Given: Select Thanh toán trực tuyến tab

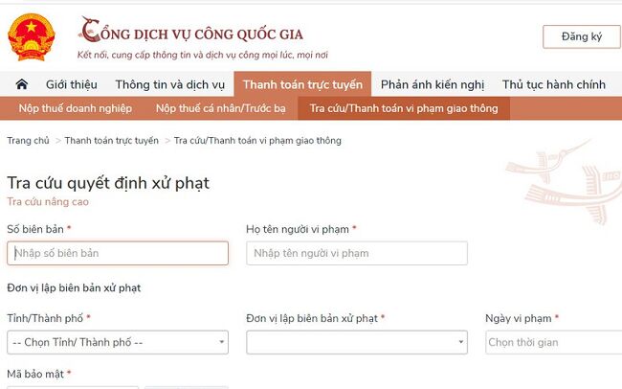Looking at the screenshot, I should point(302,84).
